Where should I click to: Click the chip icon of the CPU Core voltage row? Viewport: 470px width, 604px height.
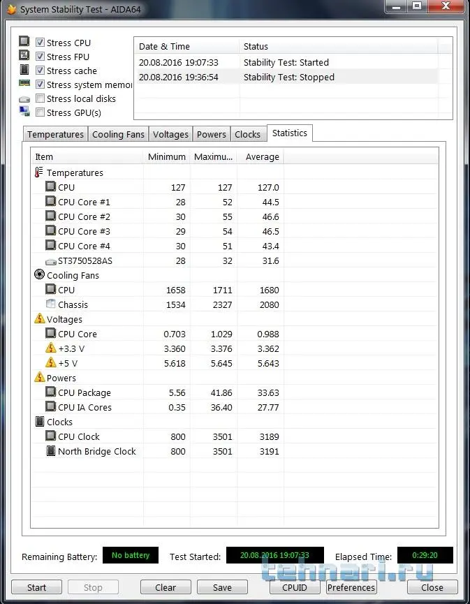click(50, 333)
